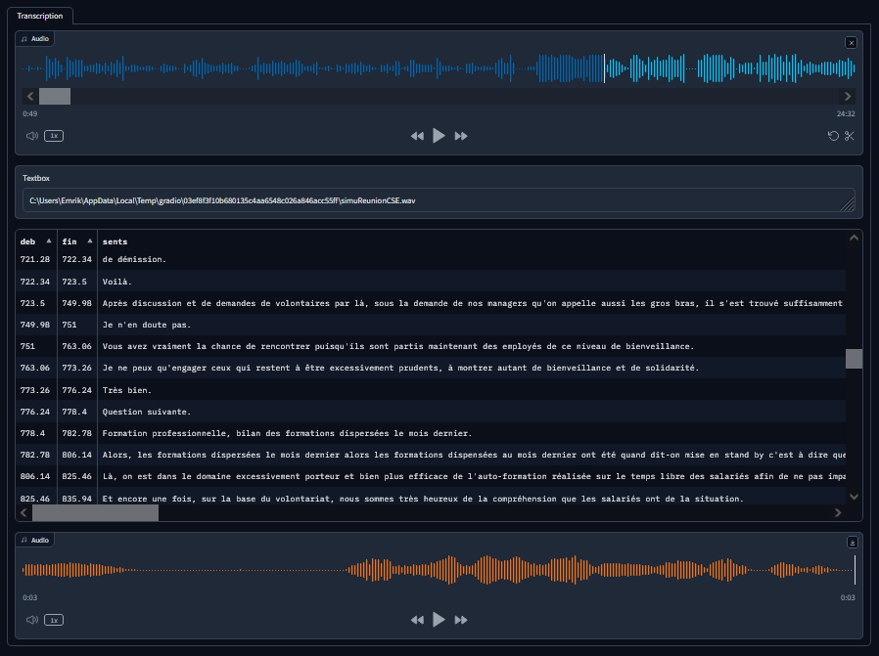Fast-forward the top audio player
The image size is (879, 656).
(x=460, y=135)
